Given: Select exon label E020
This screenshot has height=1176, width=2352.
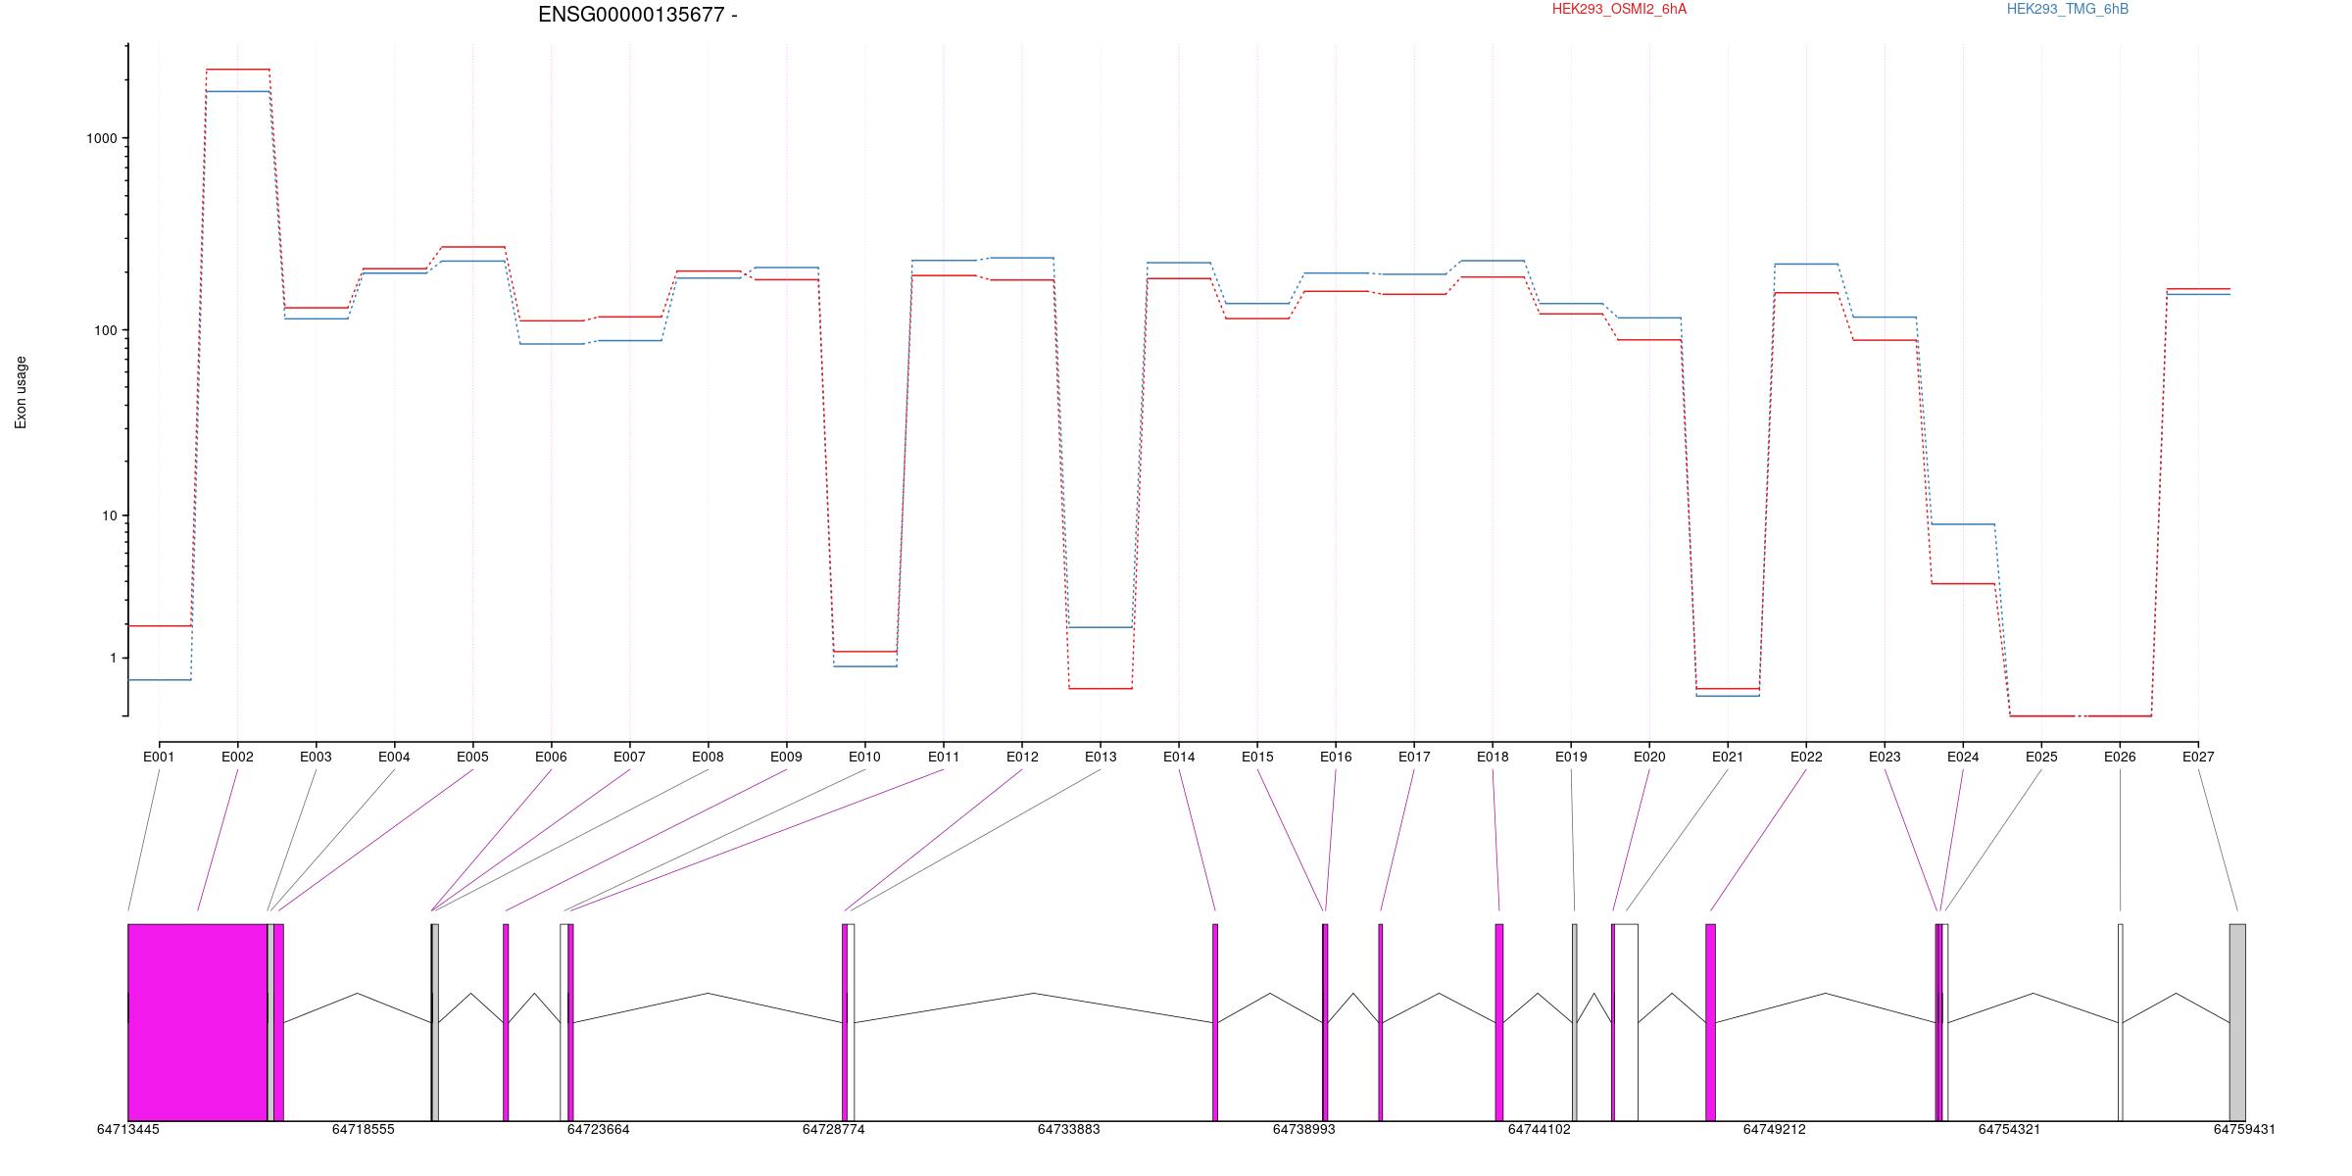Looking at the screenshot, I should coord(1649,757).
